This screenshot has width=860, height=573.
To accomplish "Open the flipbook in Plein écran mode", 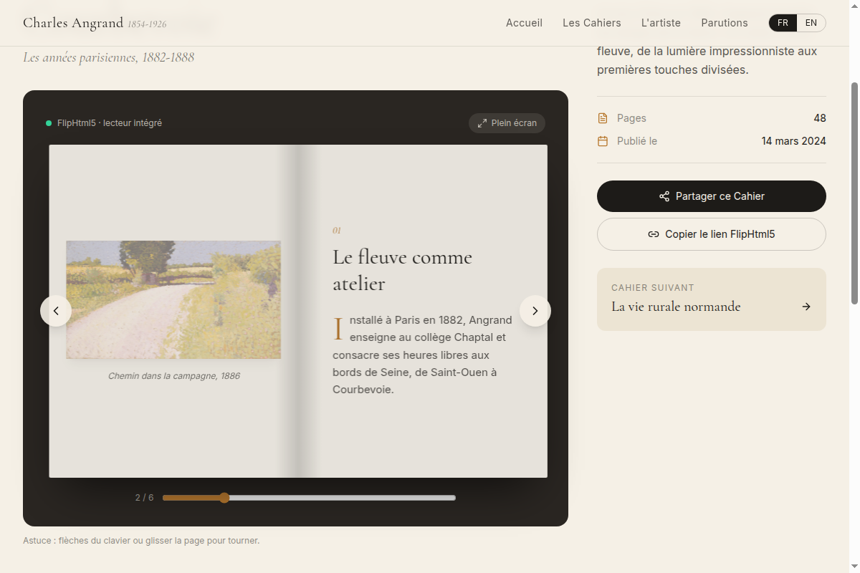I will [507, 123].
